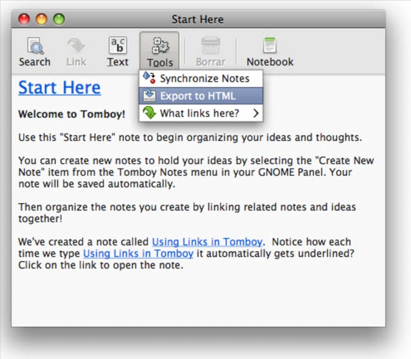Select Export to HTML menu entry

pos(201,96)
